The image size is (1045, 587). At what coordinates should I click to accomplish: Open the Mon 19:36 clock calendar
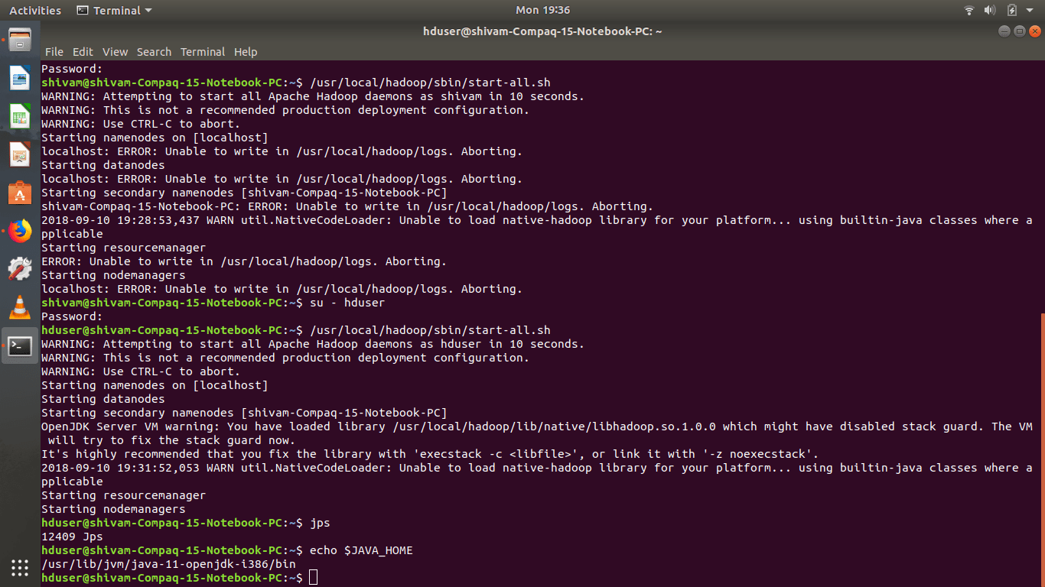coord(542,10)
